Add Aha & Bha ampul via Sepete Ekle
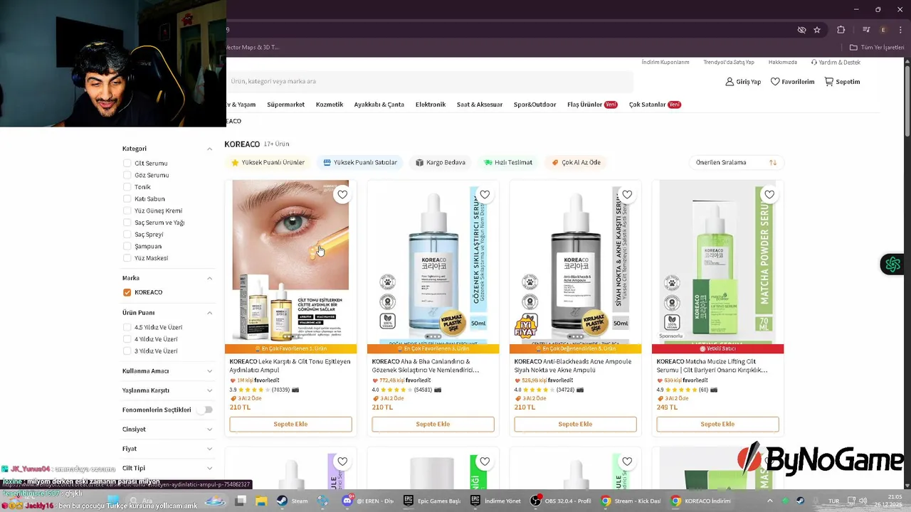The height and width of the screenshot is (512, 911). [x=433, y=425]
